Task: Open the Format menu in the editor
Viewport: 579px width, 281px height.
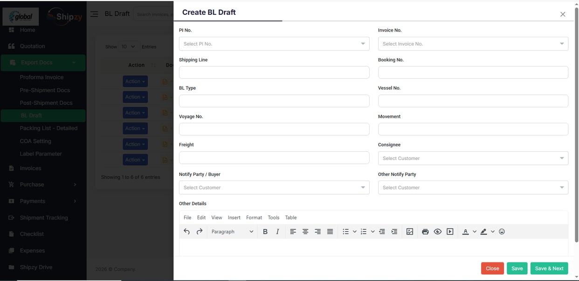Action: (x=254, y=217)
